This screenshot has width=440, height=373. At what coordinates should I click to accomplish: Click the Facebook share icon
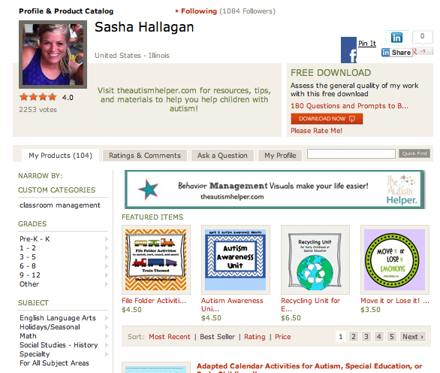pyautogui.click(x=348, y=50)
